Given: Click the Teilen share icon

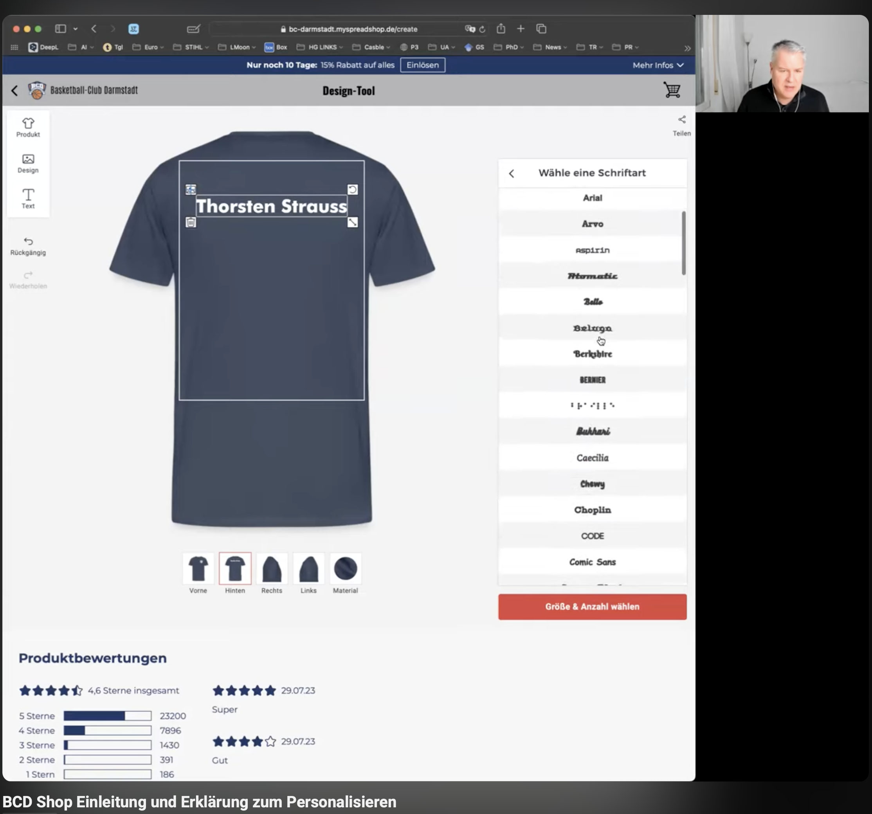Looking at the screenshot, I should [x=682, y=120].
